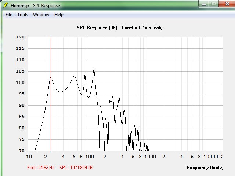Click the 'Hornresp - SPL Response' window title
The height and width of the screenshot is (176, 235).
[35, 5]
